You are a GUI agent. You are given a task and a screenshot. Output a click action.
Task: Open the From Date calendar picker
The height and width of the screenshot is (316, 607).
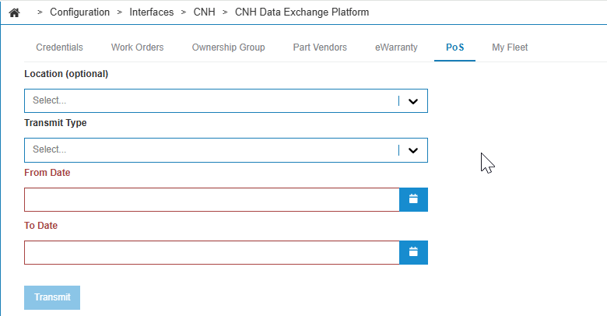pyautogui.click(x=413, y=199)
